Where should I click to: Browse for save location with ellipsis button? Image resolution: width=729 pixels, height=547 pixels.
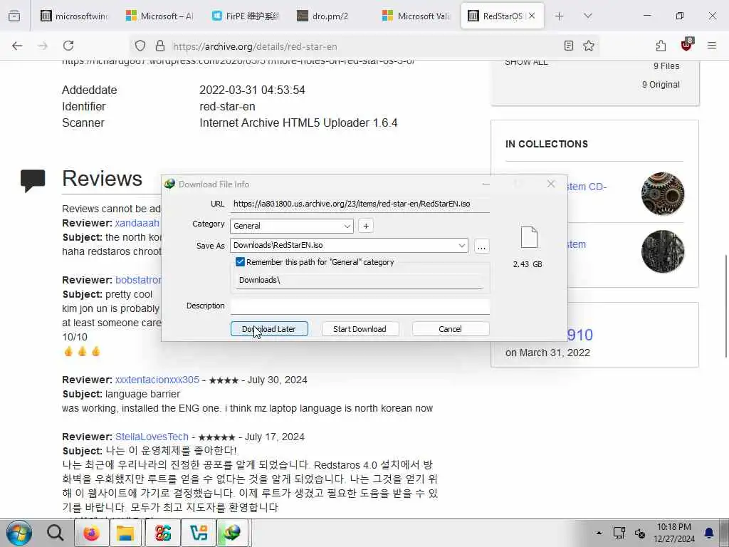[482, 246]
